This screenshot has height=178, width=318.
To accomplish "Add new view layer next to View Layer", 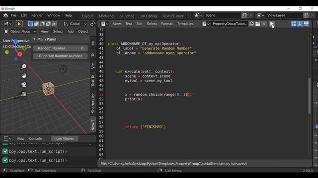I will click(306, 15).
